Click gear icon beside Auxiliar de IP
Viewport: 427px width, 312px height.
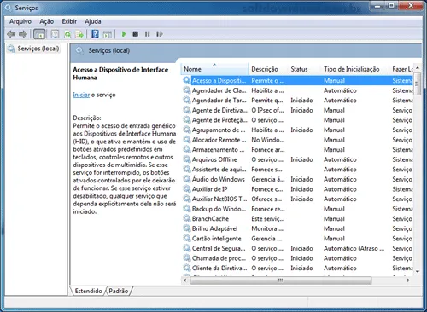187,189
